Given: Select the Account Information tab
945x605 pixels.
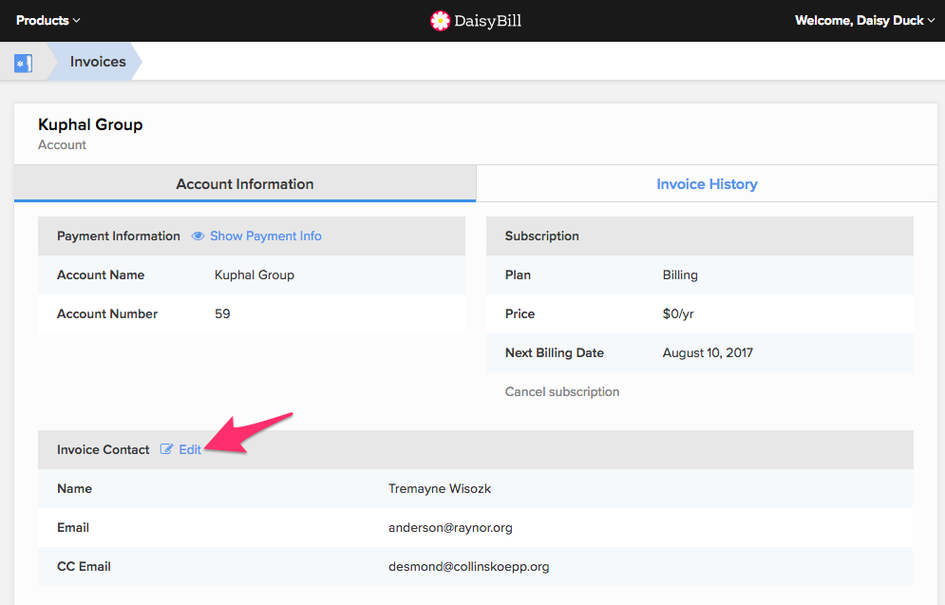Looking at the screenshot, I should (x=245, y=184).
